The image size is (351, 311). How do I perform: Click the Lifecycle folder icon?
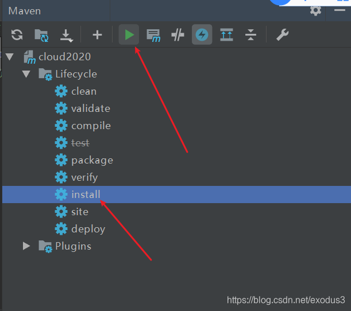tap(45, 75)
